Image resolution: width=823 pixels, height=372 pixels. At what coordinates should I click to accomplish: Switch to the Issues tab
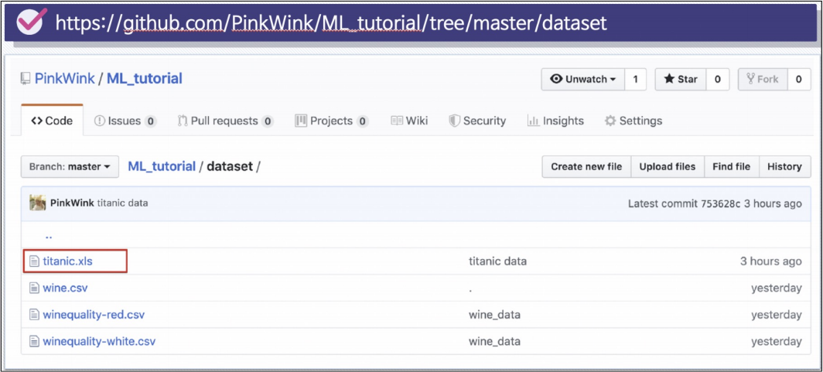click(125, 121)
